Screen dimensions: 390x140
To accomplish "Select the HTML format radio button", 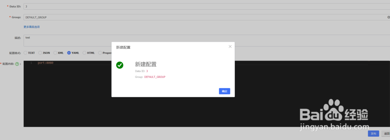I will click(x=84, y=53).
